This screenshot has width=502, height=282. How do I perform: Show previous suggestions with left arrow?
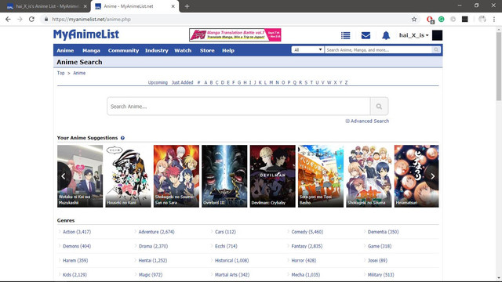(63, 175)
